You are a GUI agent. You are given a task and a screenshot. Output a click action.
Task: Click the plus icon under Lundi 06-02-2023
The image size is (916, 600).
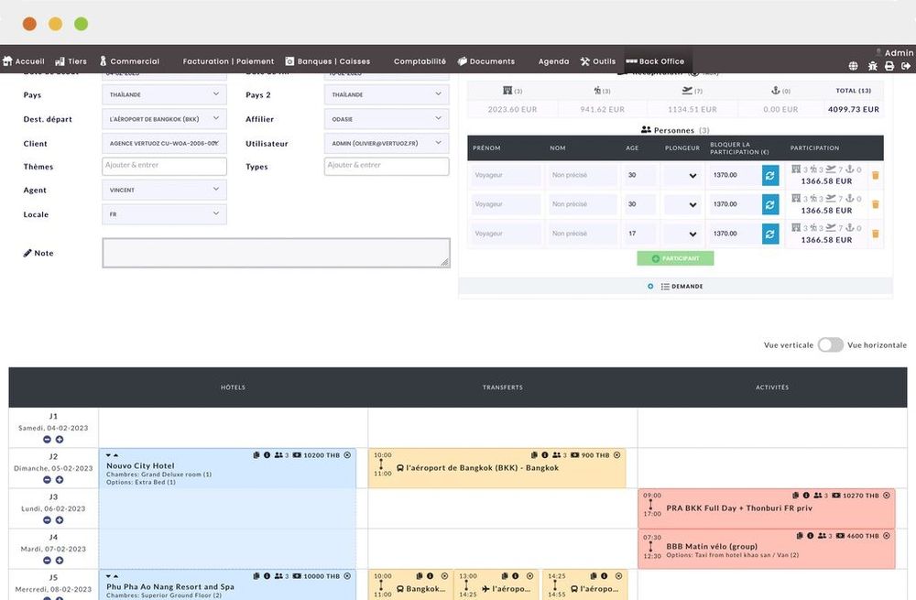coord(59,520)
